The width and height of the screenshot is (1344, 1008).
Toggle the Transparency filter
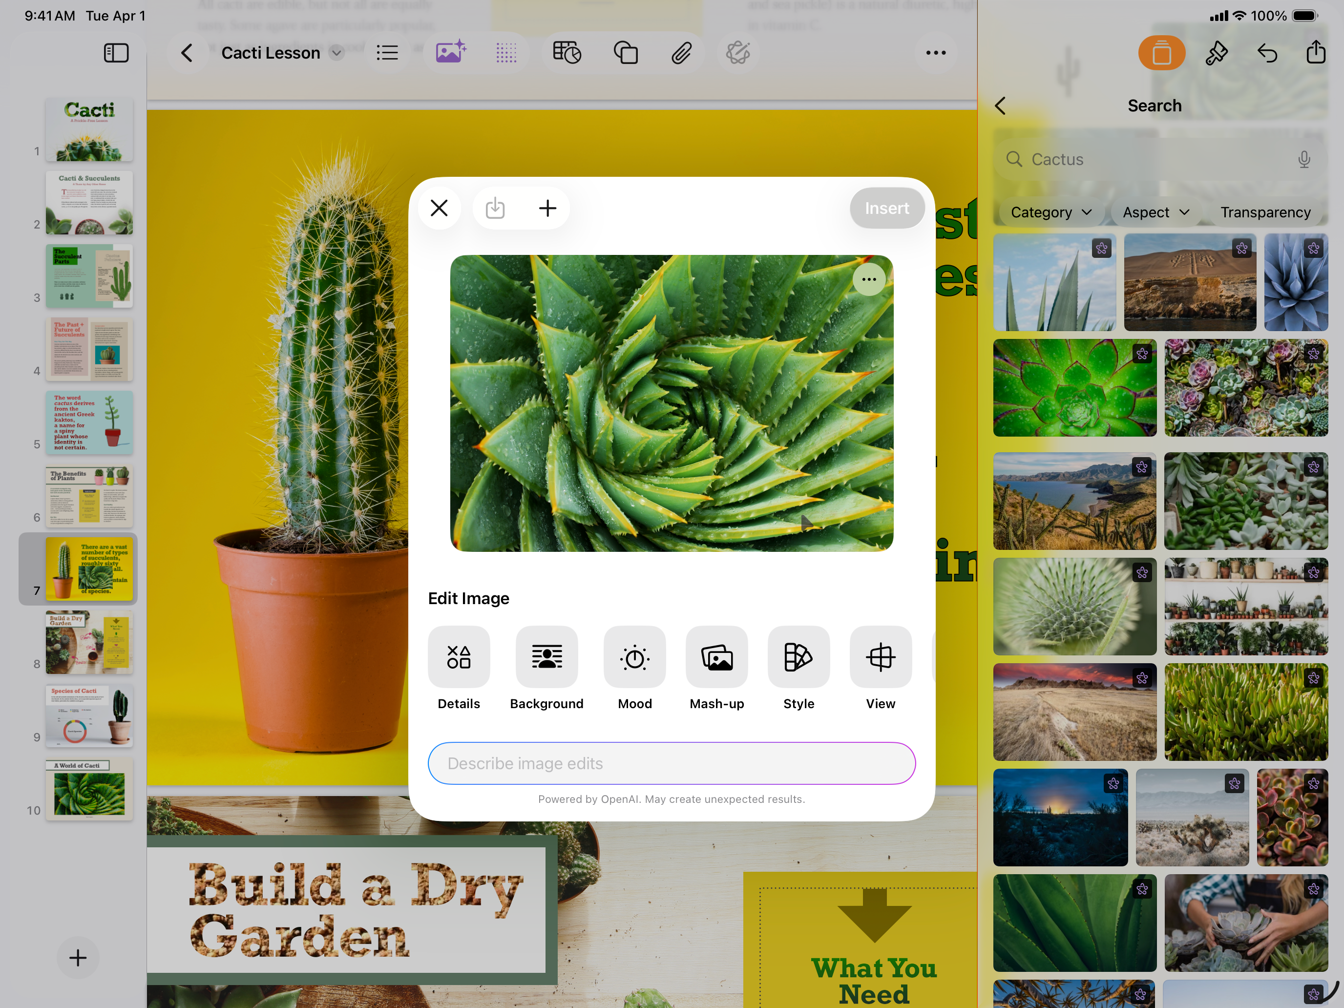tap(1265, 212)
